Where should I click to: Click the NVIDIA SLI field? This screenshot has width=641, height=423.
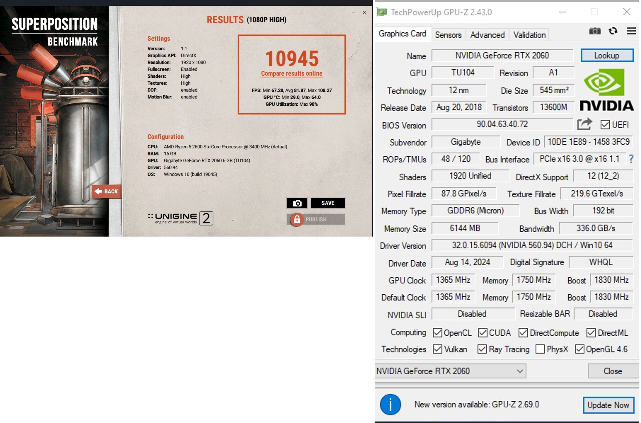(473, 314)
